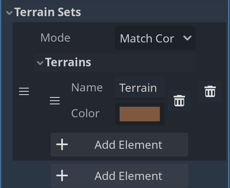This screenshot has width=230, height=188.
Task: Click the Terrains subsection header text
Action: [x=68, y=62]
